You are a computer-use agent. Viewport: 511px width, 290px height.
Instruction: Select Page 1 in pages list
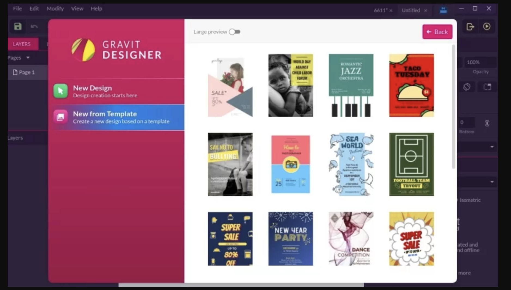(x=27, y=72)
